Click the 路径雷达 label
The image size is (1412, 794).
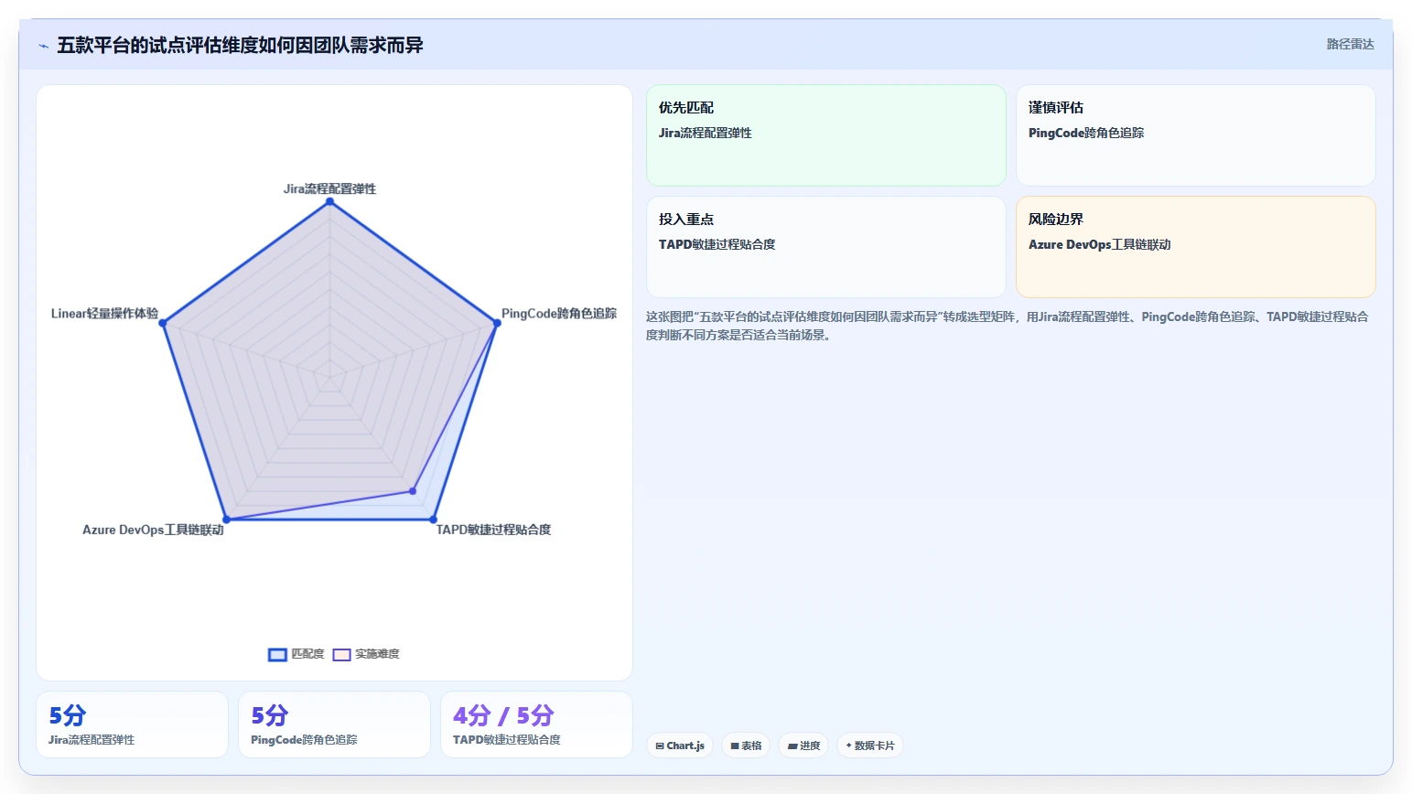click(1351, 44)
